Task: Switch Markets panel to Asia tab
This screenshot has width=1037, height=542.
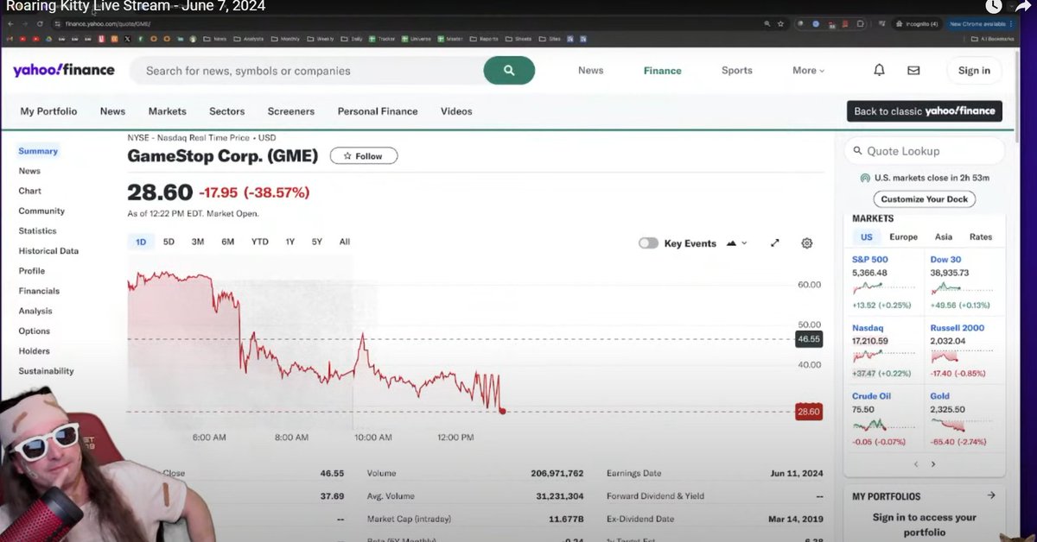Action: click(944, 236)
